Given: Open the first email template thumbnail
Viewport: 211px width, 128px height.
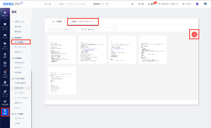Looking at the screenshot, I should click(62, 50).
